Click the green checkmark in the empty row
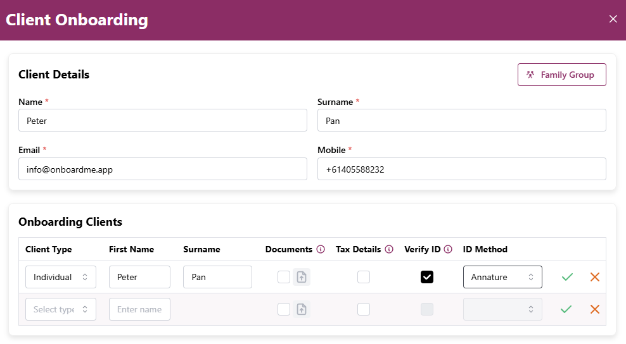The width and height of the screenshot is (626, 344). coord(567,309)
